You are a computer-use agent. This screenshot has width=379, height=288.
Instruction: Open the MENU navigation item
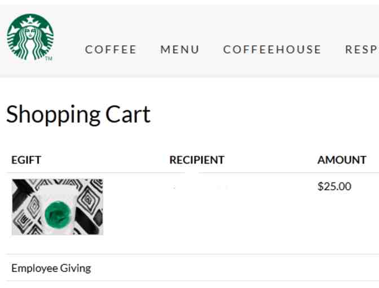180,50
